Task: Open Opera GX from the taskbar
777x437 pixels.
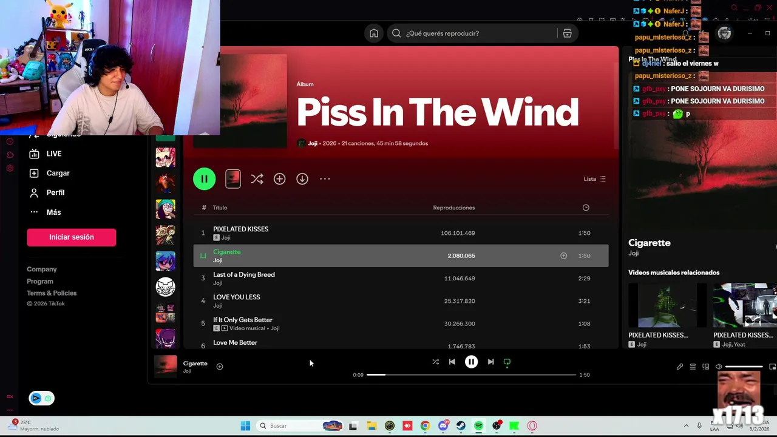Action: click(x=532, y=426)
